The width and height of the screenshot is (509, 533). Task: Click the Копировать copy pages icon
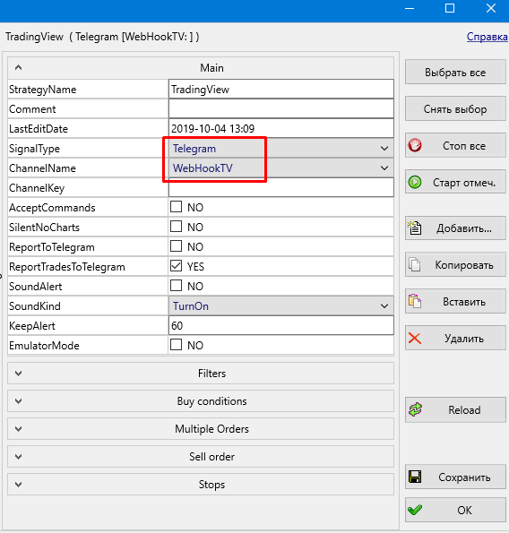[415, 264]
